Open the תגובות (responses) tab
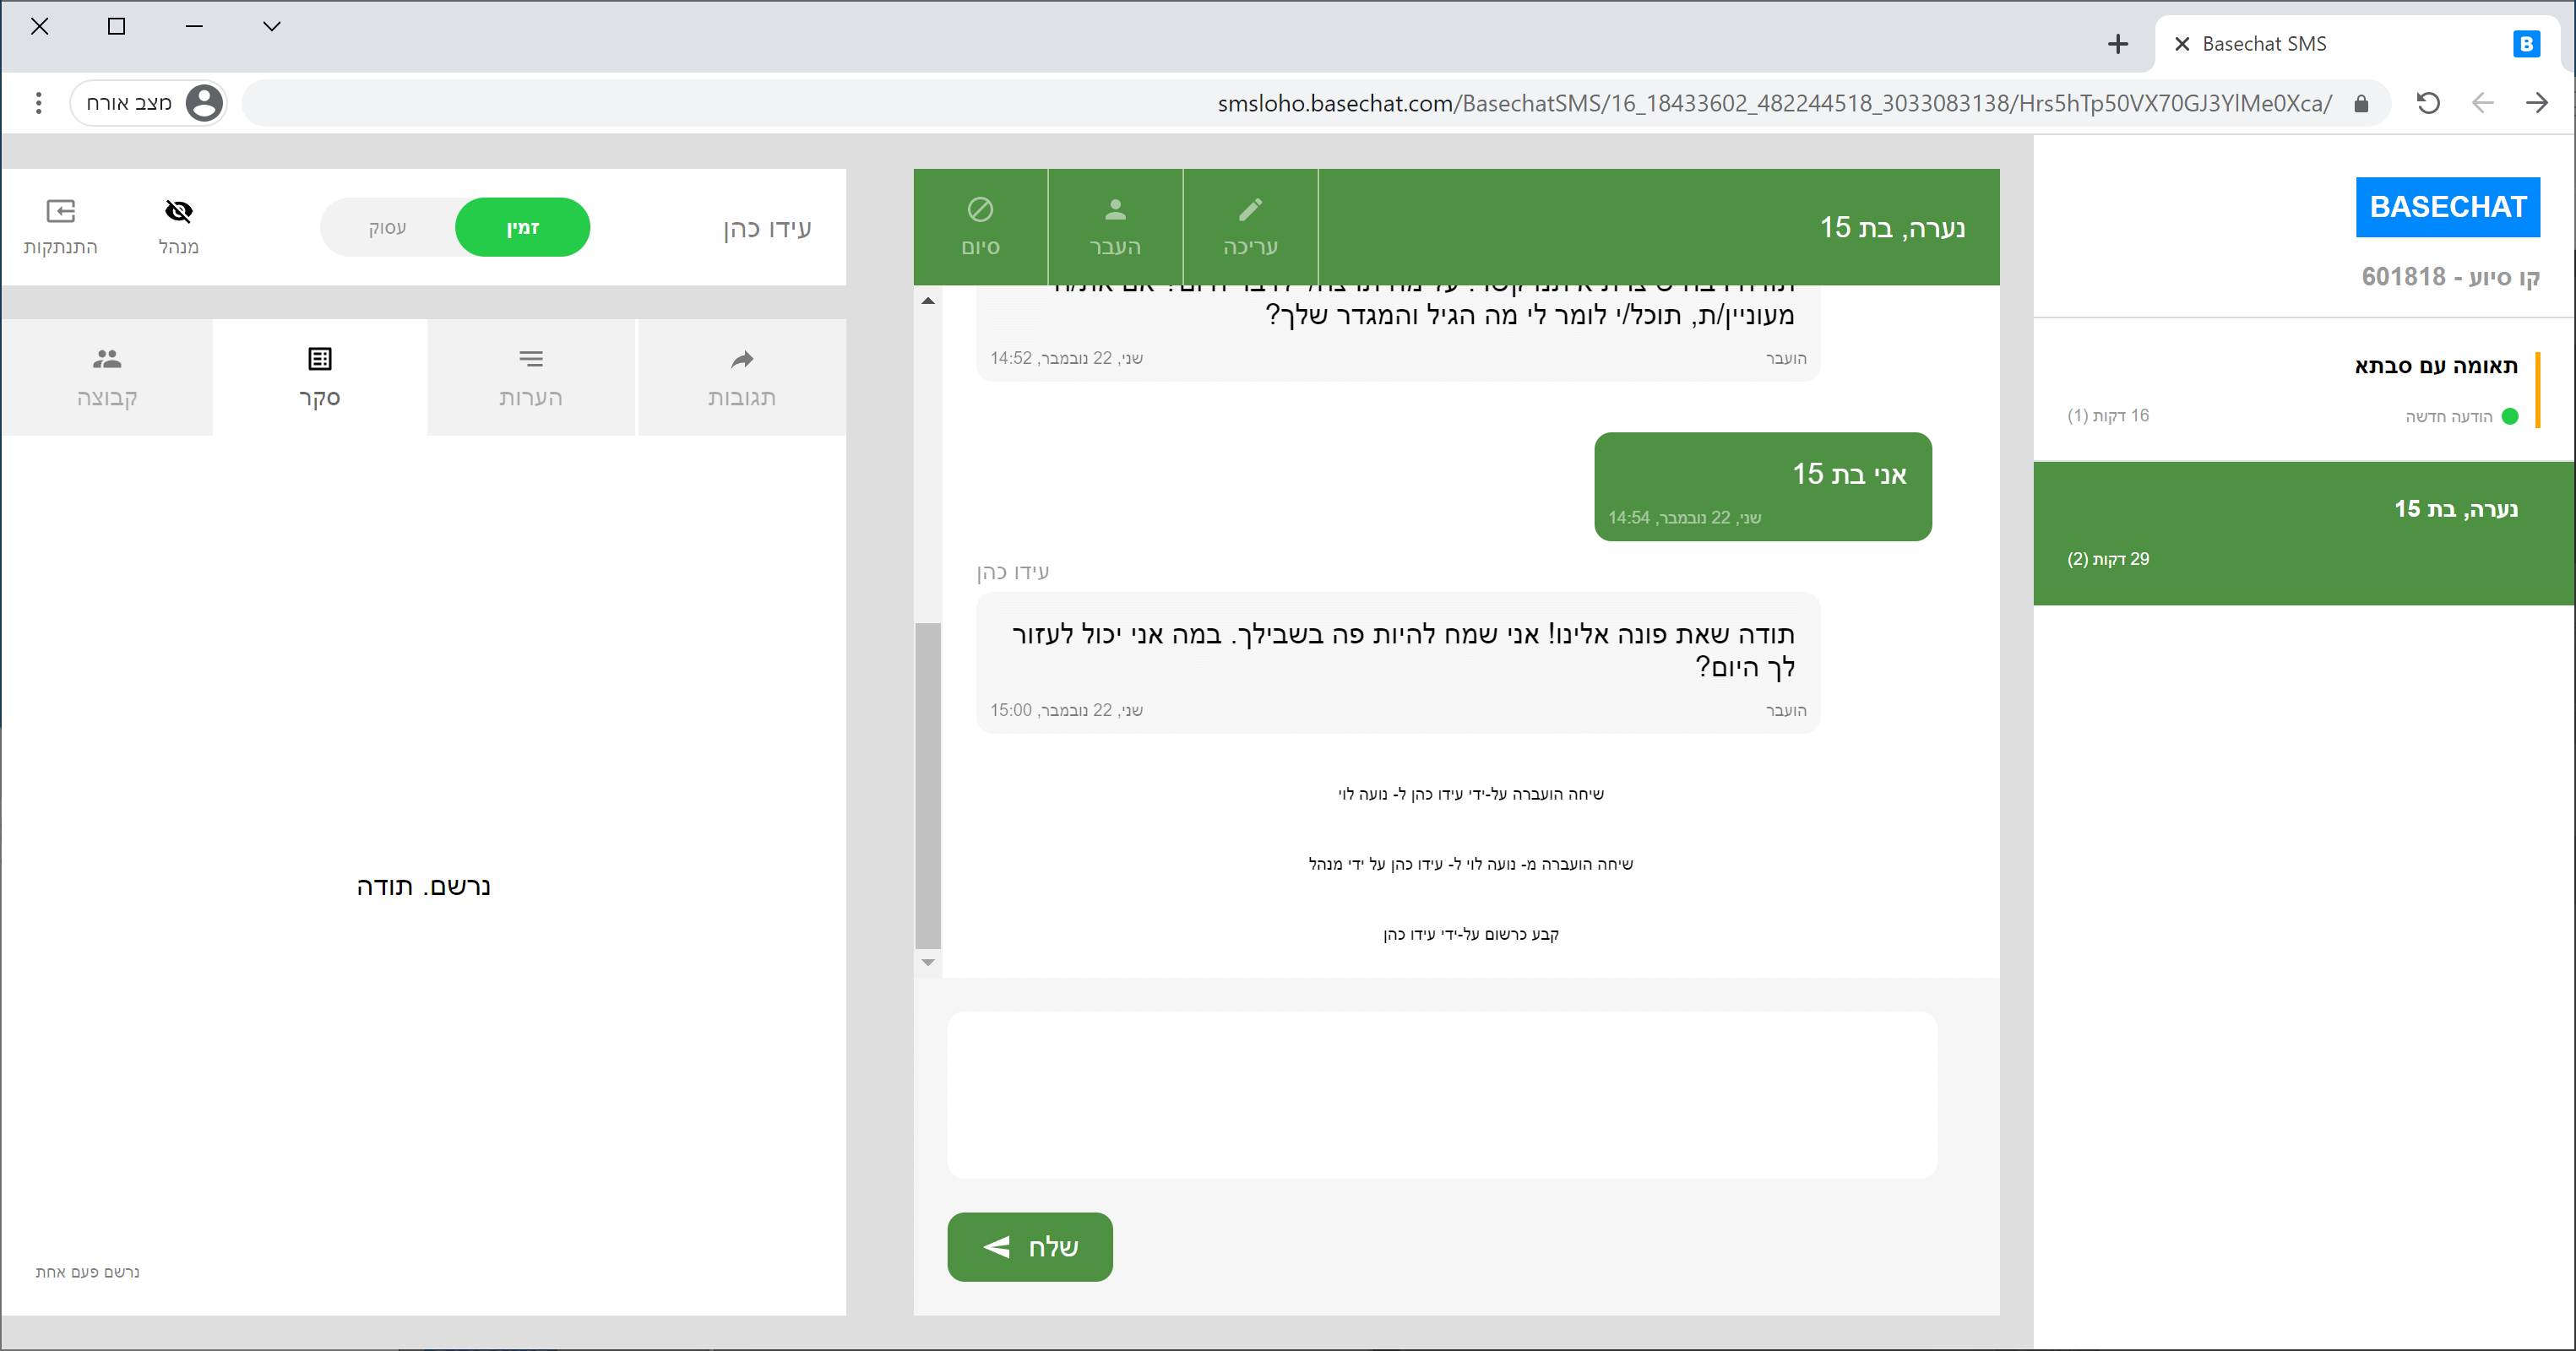2576x1351 pixels. [741, 378]
